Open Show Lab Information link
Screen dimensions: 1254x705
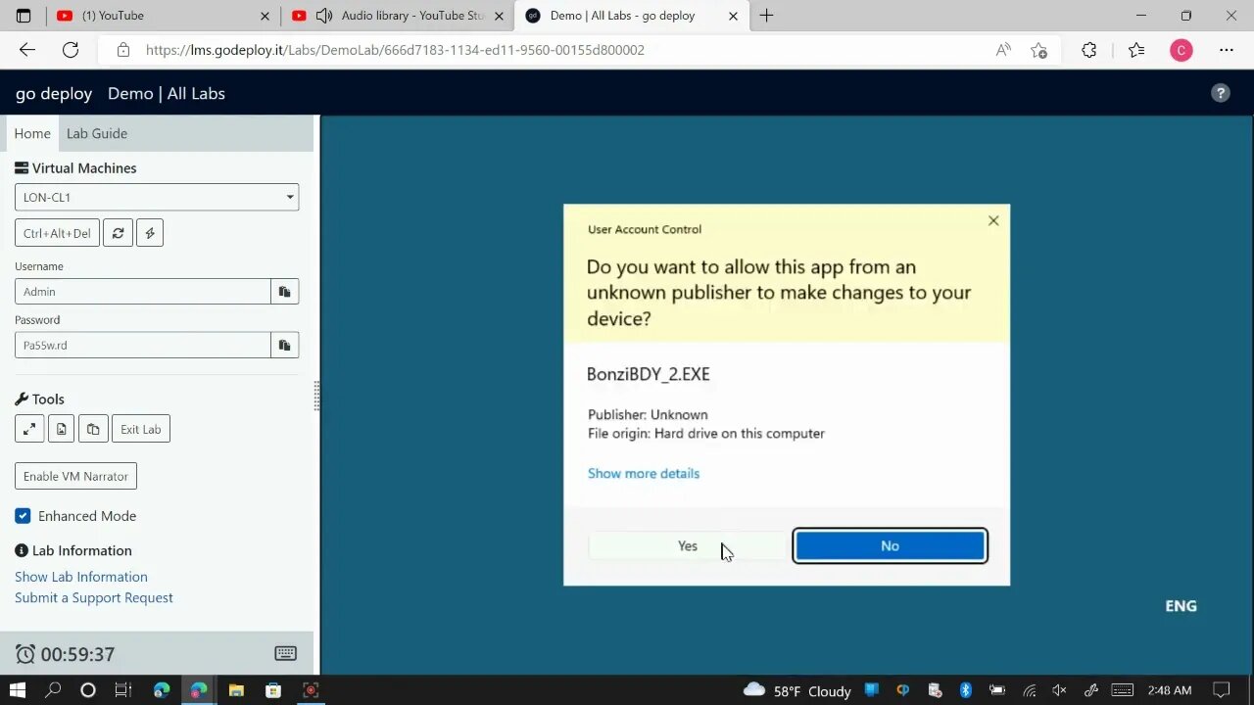pos(81,577)
